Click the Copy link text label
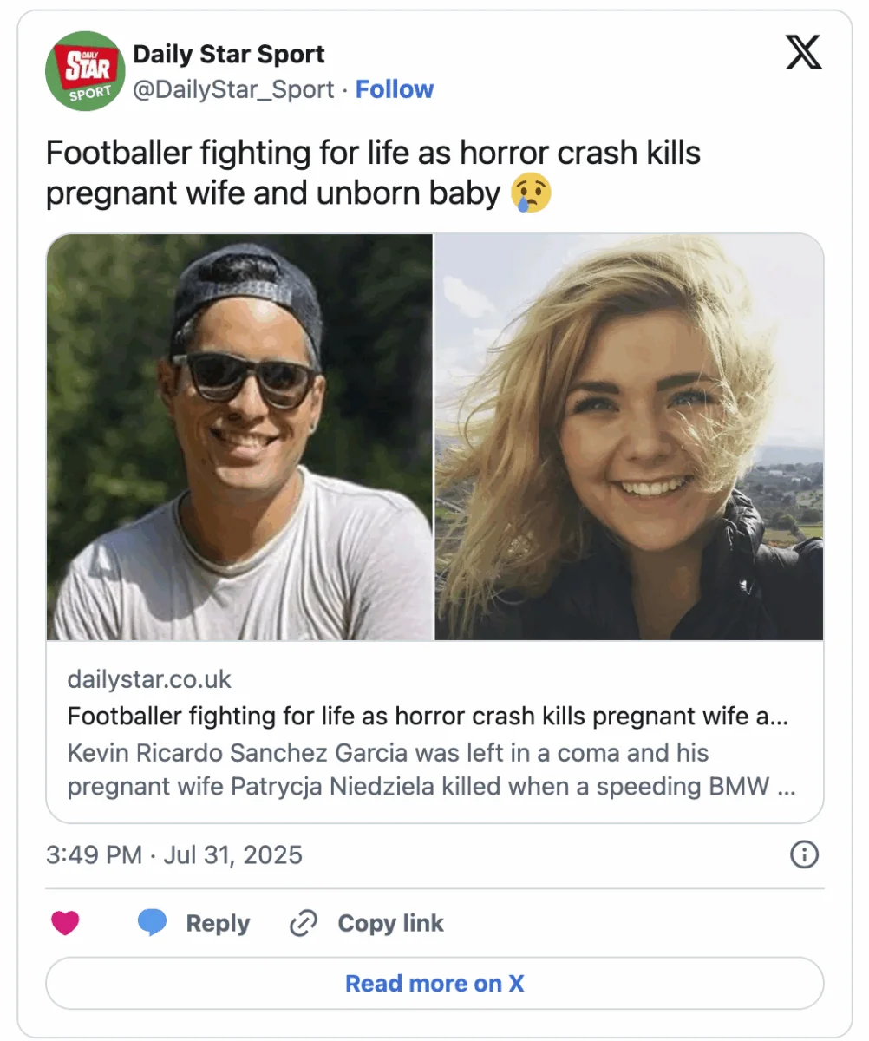The height and width of the screenshot is (1041, 869). point(390,924)
